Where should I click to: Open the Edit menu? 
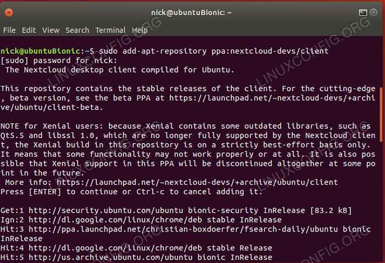(x=29, y=30)
